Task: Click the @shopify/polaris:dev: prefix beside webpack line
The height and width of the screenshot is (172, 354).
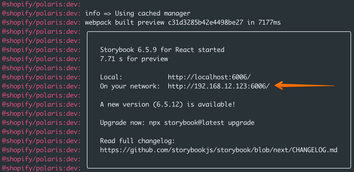Action: point(41,23)
